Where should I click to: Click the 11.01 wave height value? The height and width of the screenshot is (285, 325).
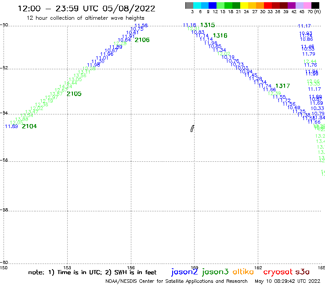[102, 58]
